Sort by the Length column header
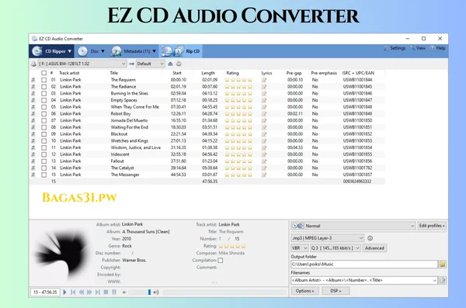 208,73
